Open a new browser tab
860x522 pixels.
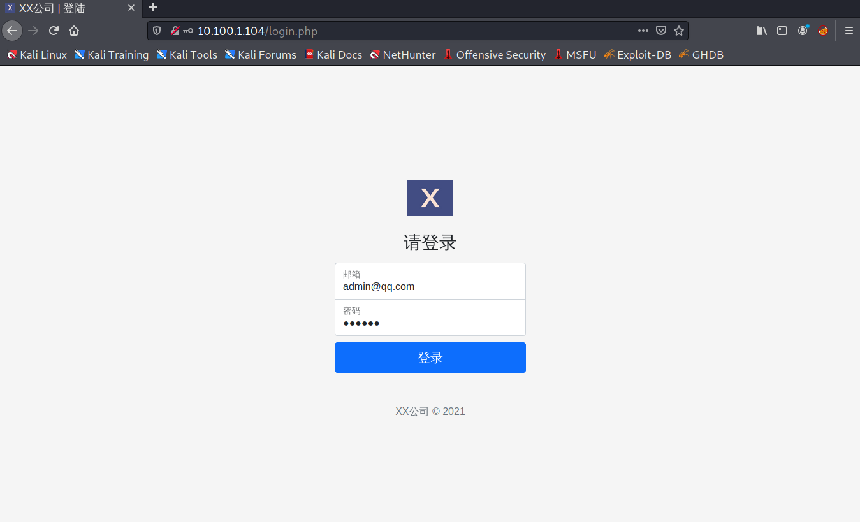(153, 8)
